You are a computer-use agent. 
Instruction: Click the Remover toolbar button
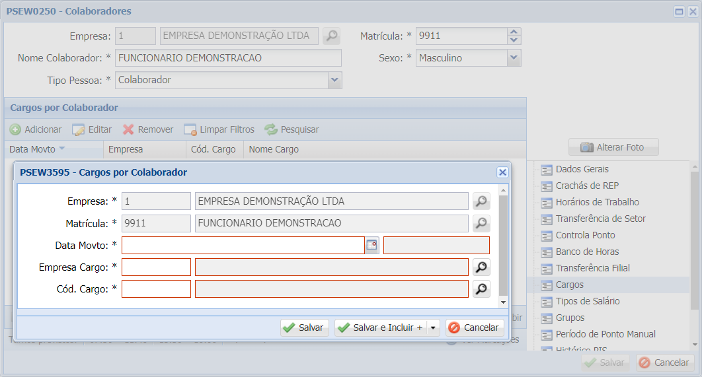point(148,129)
